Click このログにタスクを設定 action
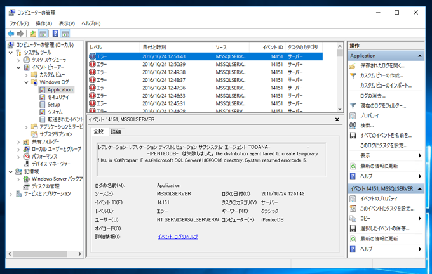 coord(384,145)
